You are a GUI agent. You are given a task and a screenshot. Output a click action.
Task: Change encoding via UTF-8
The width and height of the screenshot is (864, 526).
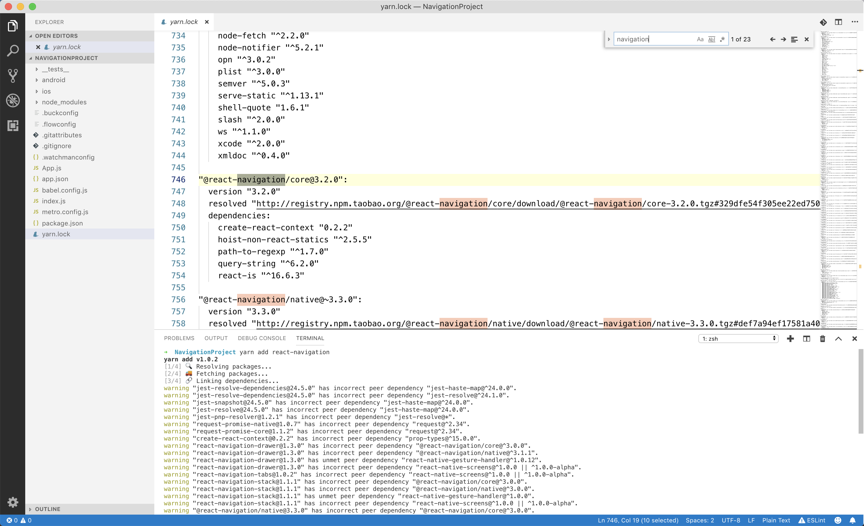coord(731,520)
